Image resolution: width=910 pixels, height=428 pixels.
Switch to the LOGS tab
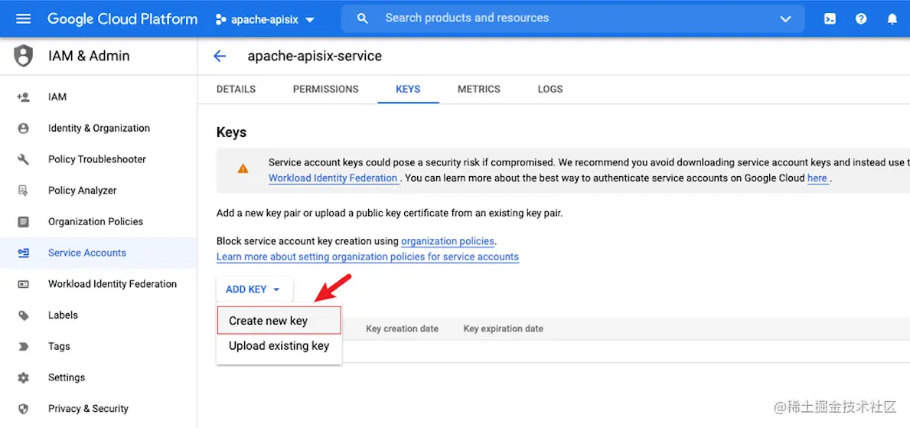click(x=550, y=90)
